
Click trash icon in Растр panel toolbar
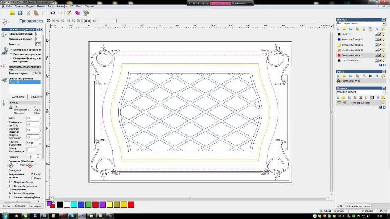coord(377,76)
